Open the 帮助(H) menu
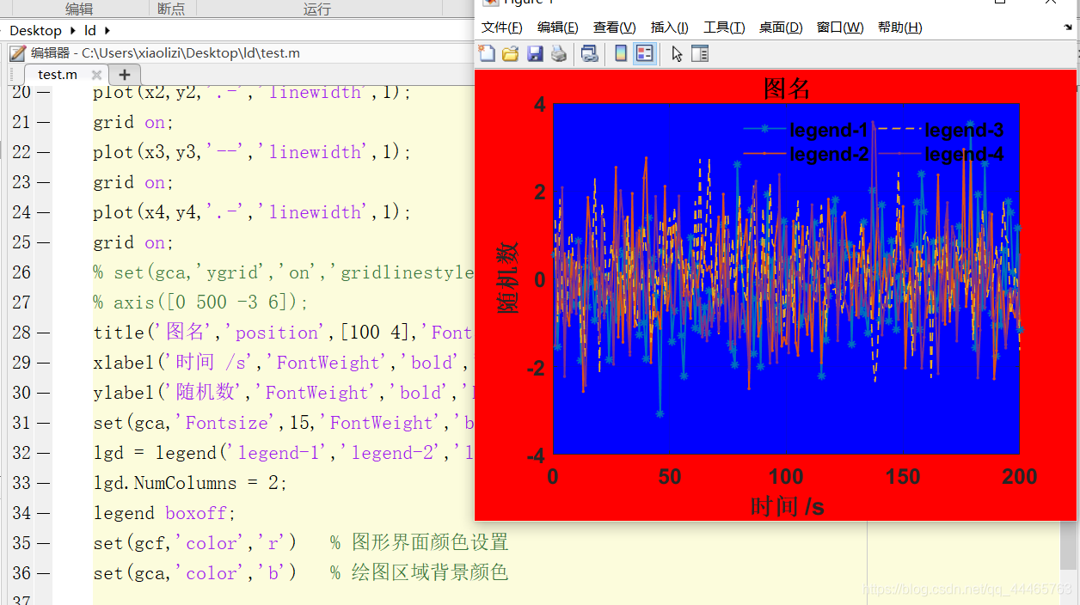Viewport: 1080px width, 605px height. coord(900,27)
